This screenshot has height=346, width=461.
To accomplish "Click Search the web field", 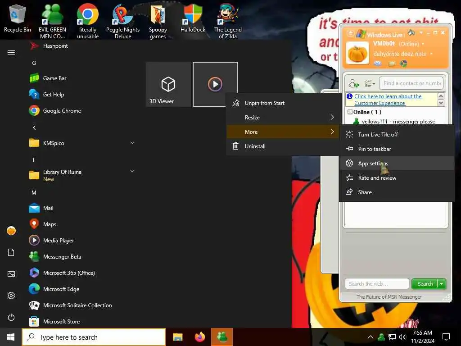I will click(377, 284).
